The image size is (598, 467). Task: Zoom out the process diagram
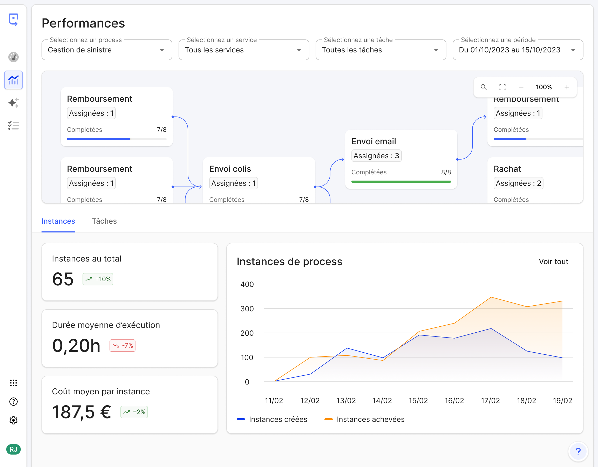tap(521, 87)
